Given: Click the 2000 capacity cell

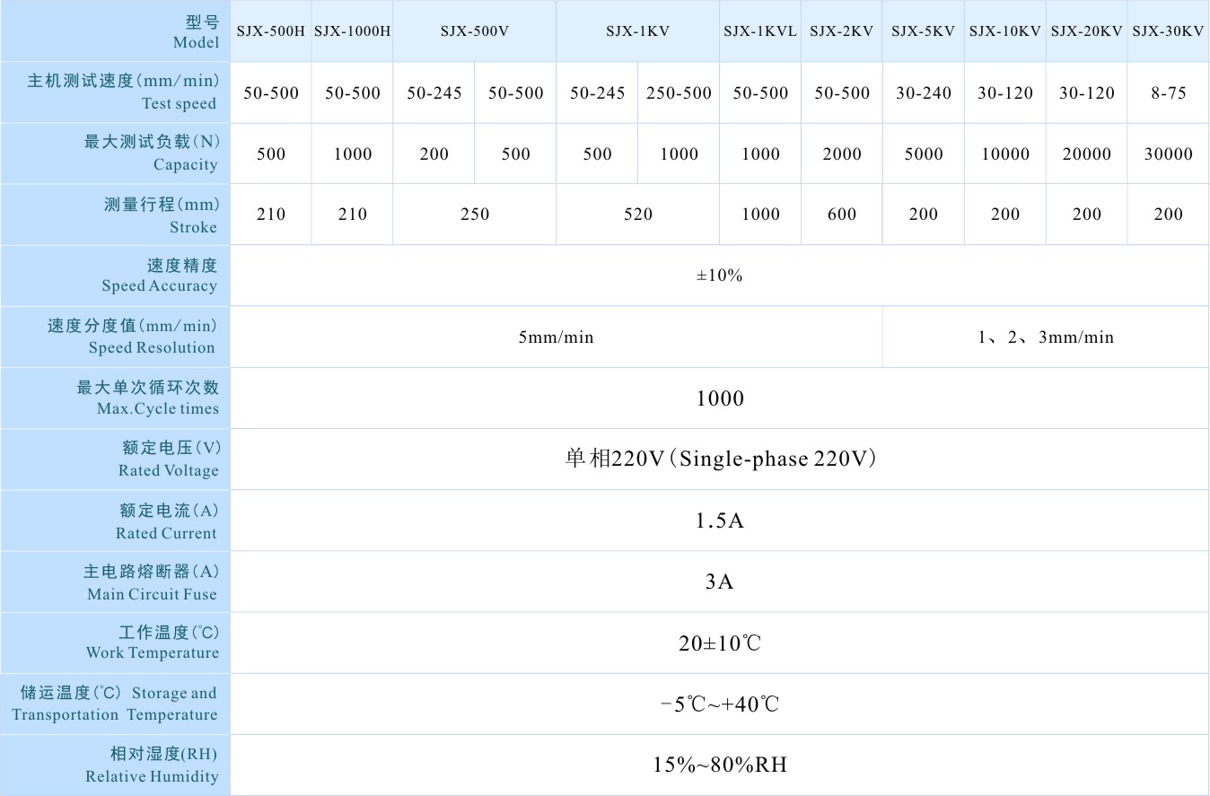Looking at the screenshot, I should pos(842,154).
